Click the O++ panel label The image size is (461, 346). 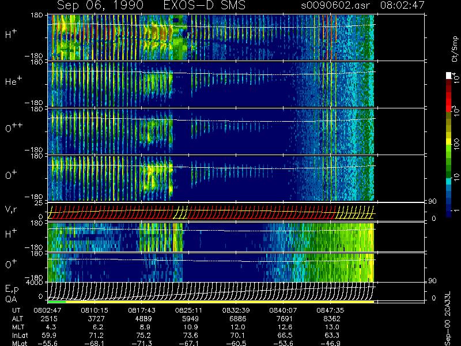point(14,127)
